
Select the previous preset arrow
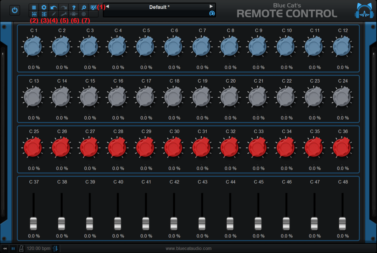point(107,7)
